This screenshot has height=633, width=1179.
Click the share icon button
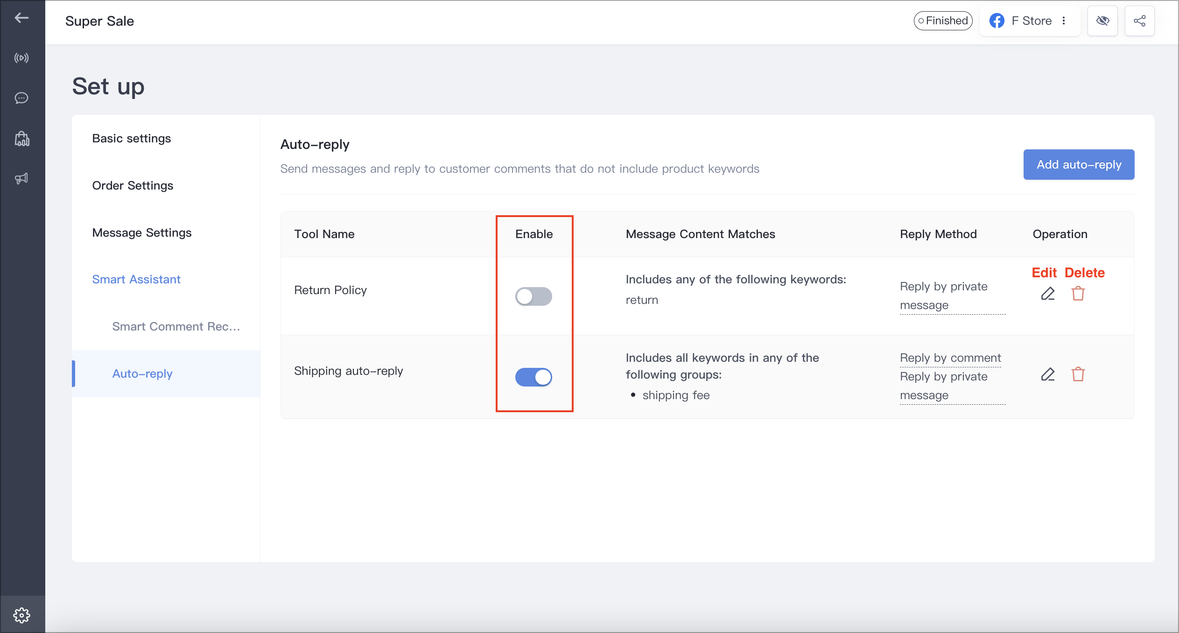(1139, 21)
